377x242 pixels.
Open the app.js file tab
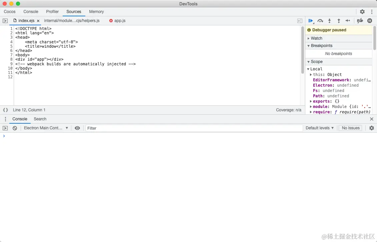(x=117, y=21)
